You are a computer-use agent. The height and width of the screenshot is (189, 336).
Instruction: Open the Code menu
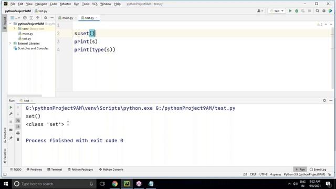pyautogui.click(x=54, y=4)
